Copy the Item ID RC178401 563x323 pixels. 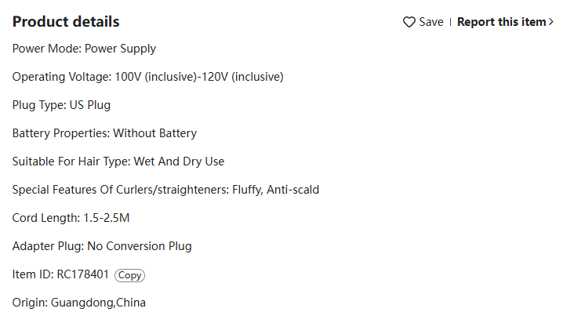point(129,275)
